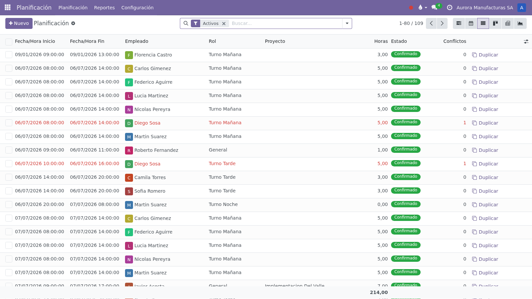Viewport: 532px width, 299px height.
Task: Click the search magnifier icon
Action: click(x=186, y=23)
